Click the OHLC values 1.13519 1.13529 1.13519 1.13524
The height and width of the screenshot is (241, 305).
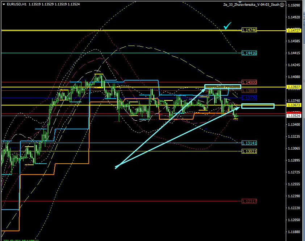point(54,4)
